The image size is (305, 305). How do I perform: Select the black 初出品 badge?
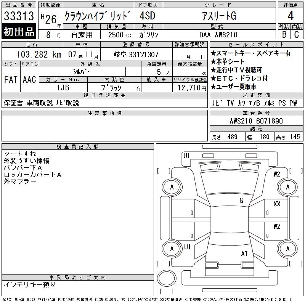[19, 31]
